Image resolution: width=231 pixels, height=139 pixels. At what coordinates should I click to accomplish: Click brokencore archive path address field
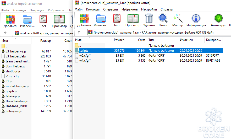(159, 32)
